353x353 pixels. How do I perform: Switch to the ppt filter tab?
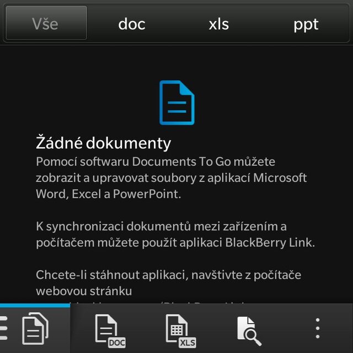[x=306, y=24]
